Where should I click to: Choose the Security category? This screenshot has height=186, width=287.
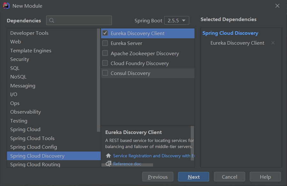[19, 59]
